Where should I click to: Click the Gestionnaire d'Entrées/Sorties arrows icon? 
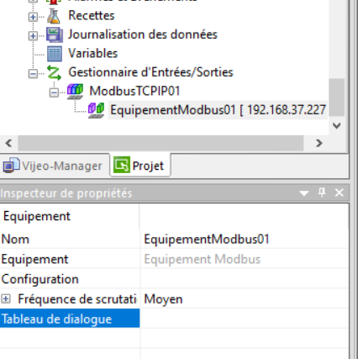(x=54, y=72)
